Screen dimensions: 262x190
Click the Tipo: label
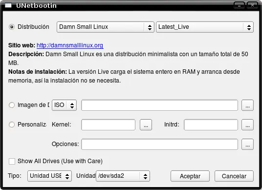click(15, 176)
